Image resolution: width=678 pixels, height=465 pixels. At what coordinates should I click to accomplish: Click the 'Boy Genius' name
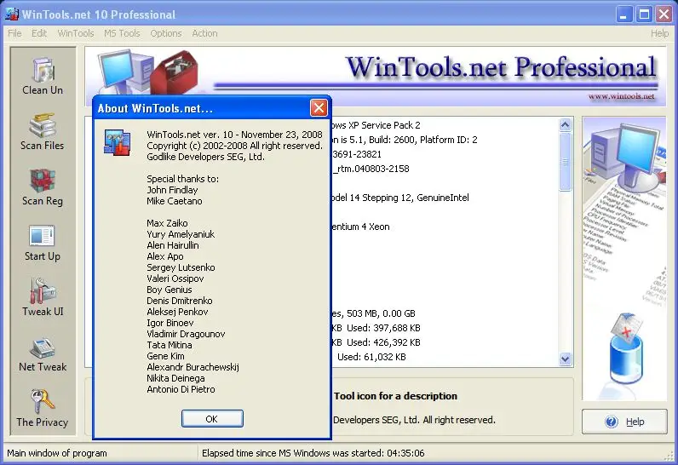169,290
